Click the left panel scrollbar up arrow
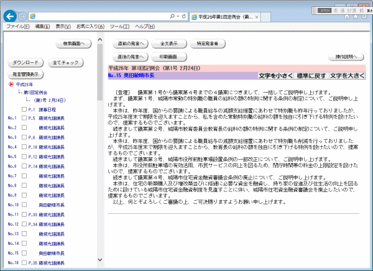This screenshot has height=271, width=373. [x=100, y=40]
